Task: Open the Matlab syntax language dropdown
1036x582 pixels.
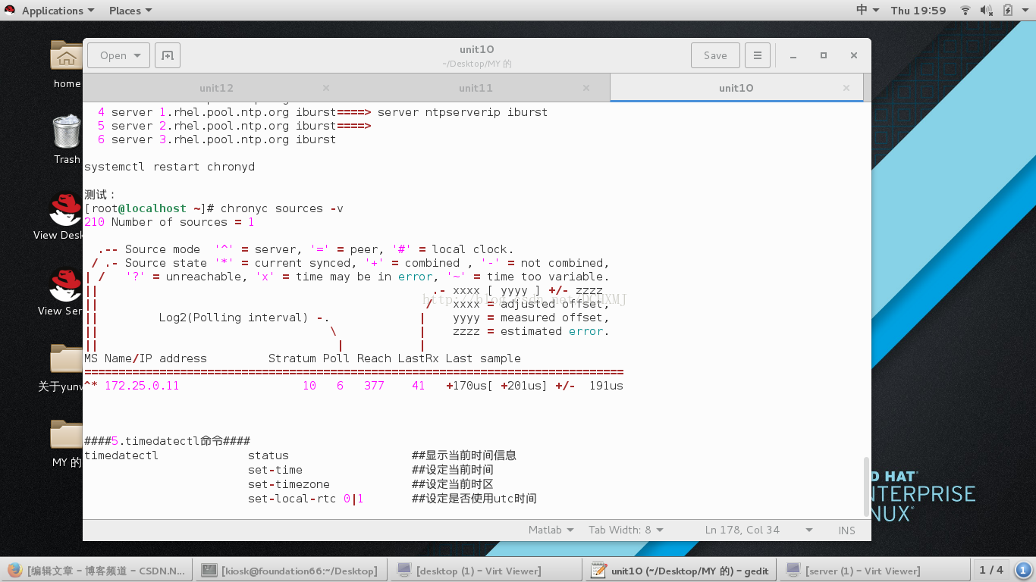Action: click(x=551, y=530)
